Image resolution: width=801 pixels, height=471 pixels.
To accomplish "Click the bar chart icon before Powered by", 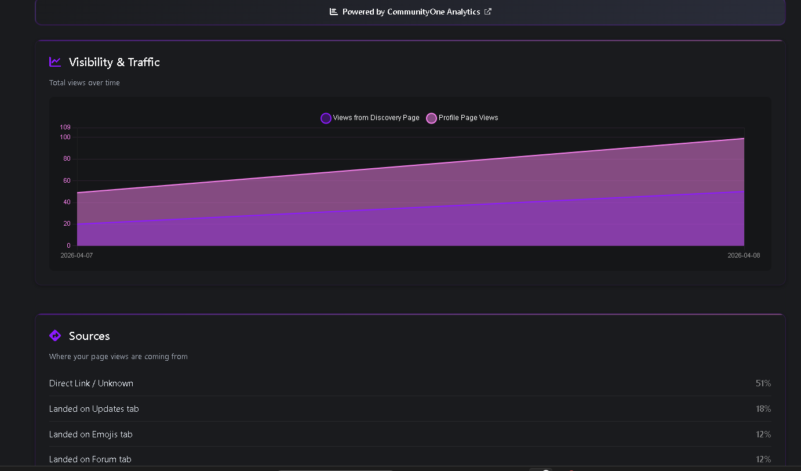I will tap(334, 12).
